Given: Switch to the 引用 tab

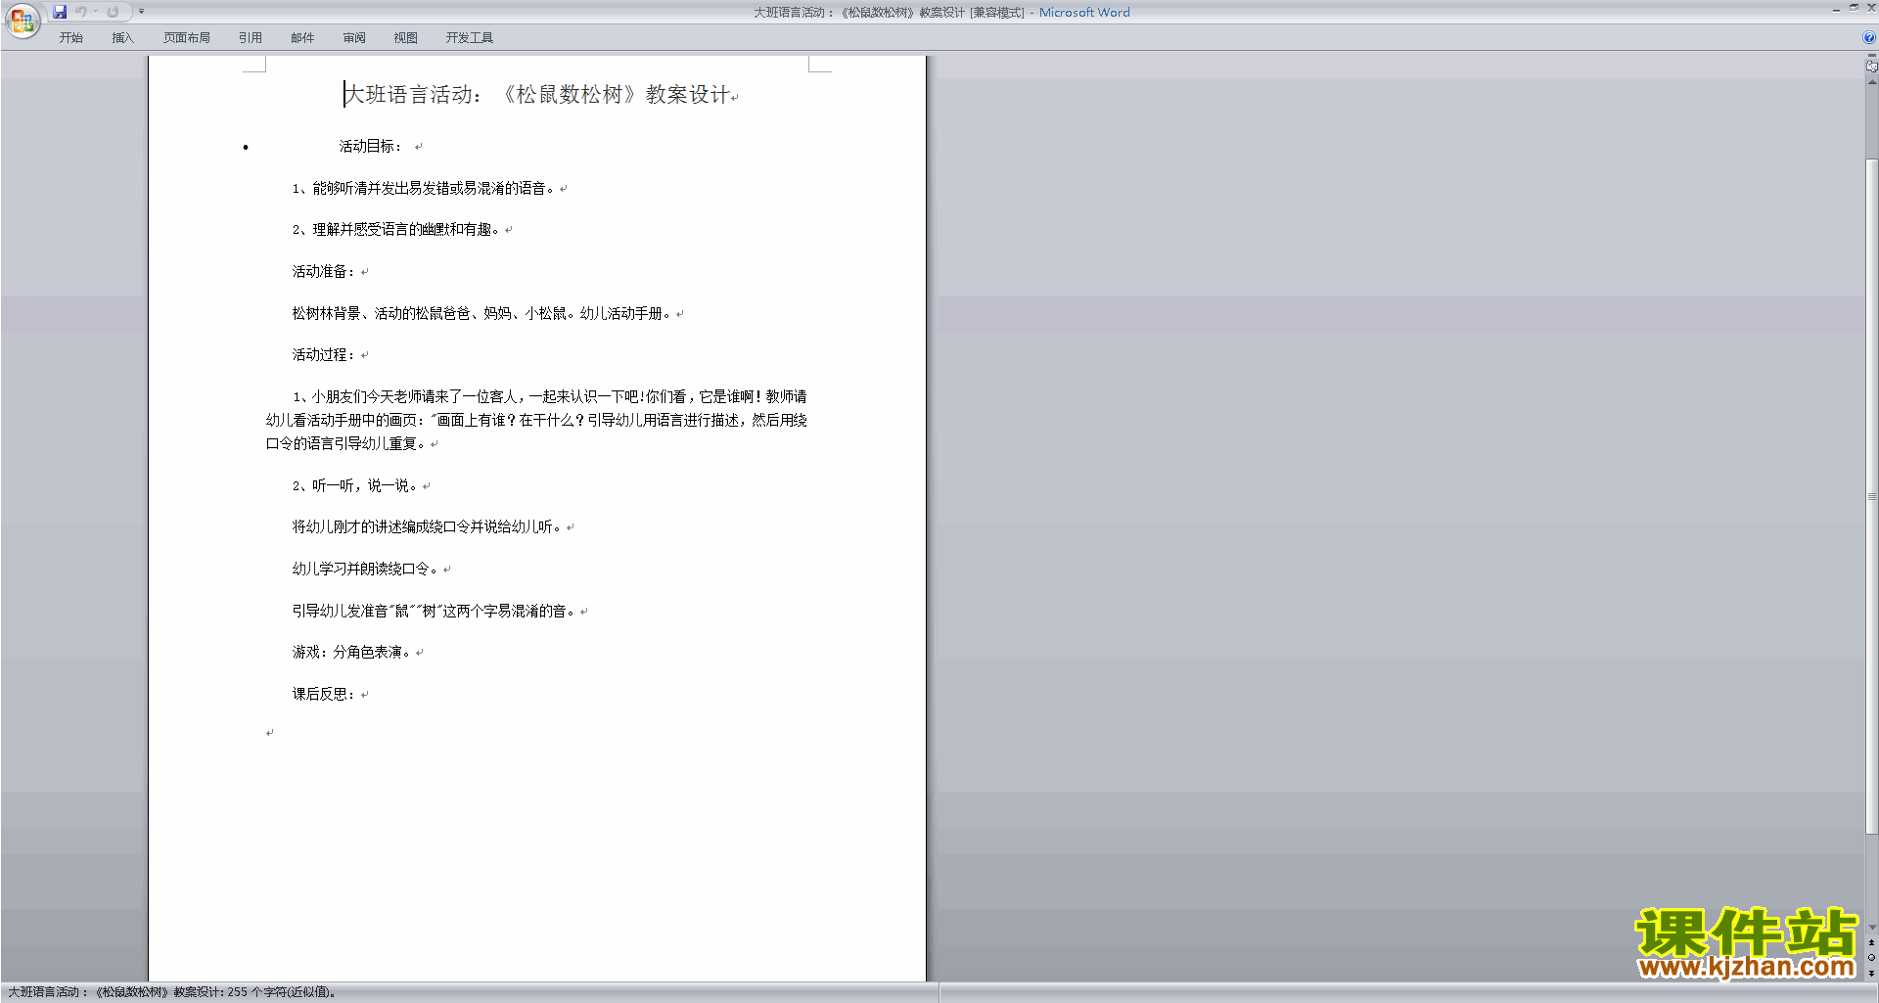Looking at the screenshot, I should [250, 37].
